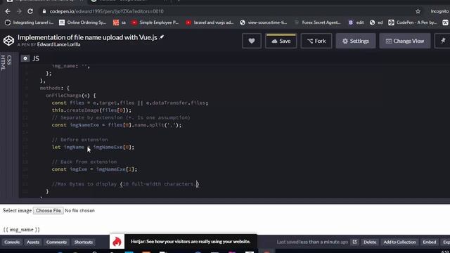450x253 pixels.
Task: Open the Assets panel
Action: [x=33, y=242]
